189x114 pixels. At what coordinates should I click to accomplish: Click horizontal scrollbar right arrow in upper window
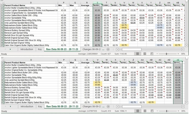pos(183,49)
